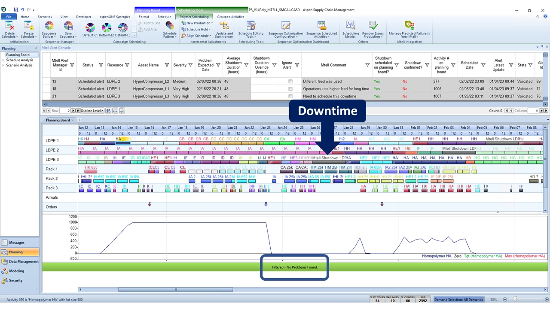The width and height of the screenshot is (550, 309).
Task: Open the Freeze Schedule tool
Action: pos(29,29)
